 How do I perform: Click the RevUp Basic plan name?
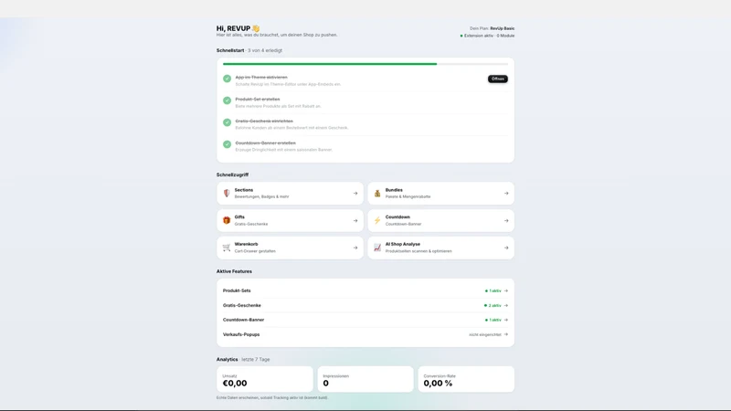click(x=502, y=28)
